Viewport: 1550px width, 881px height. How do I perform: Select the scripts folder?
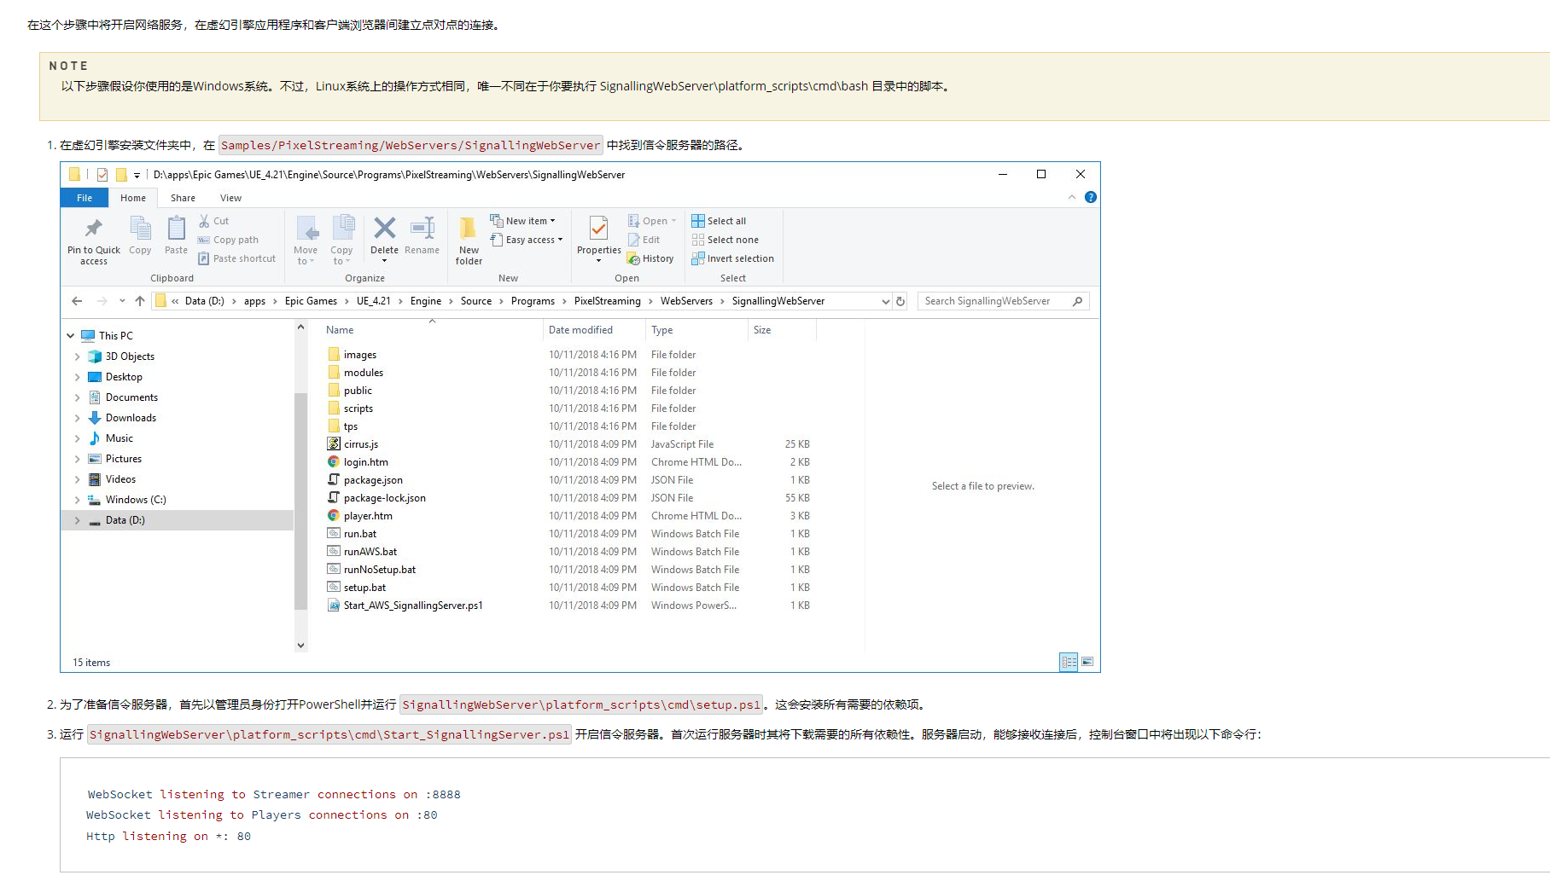(358, 409)
